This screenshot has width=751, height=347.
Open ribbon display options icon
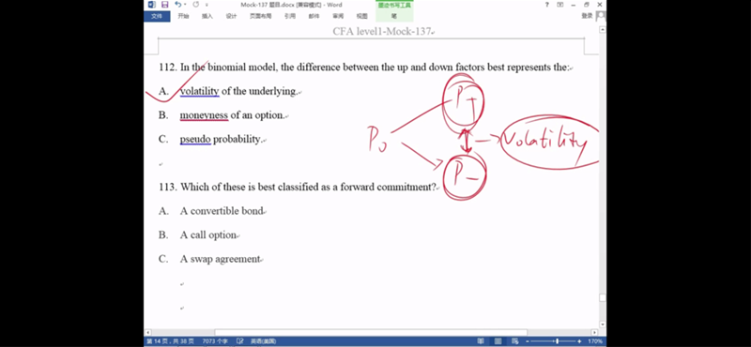tap(560, 5)
